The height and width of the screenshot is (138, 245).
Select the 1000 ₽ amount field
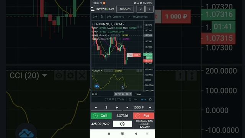pyautogui.click(x=139, y=107)
